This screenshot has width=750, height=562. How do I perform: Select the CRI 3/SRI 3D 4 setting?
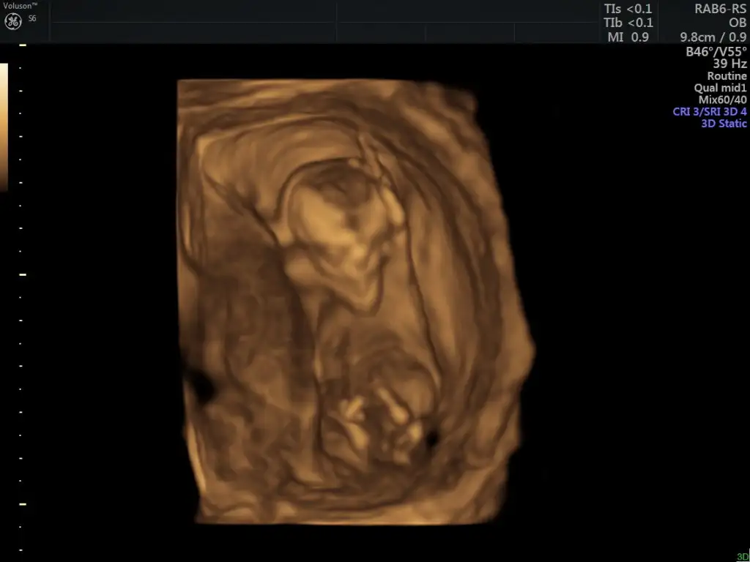(710, 112)
